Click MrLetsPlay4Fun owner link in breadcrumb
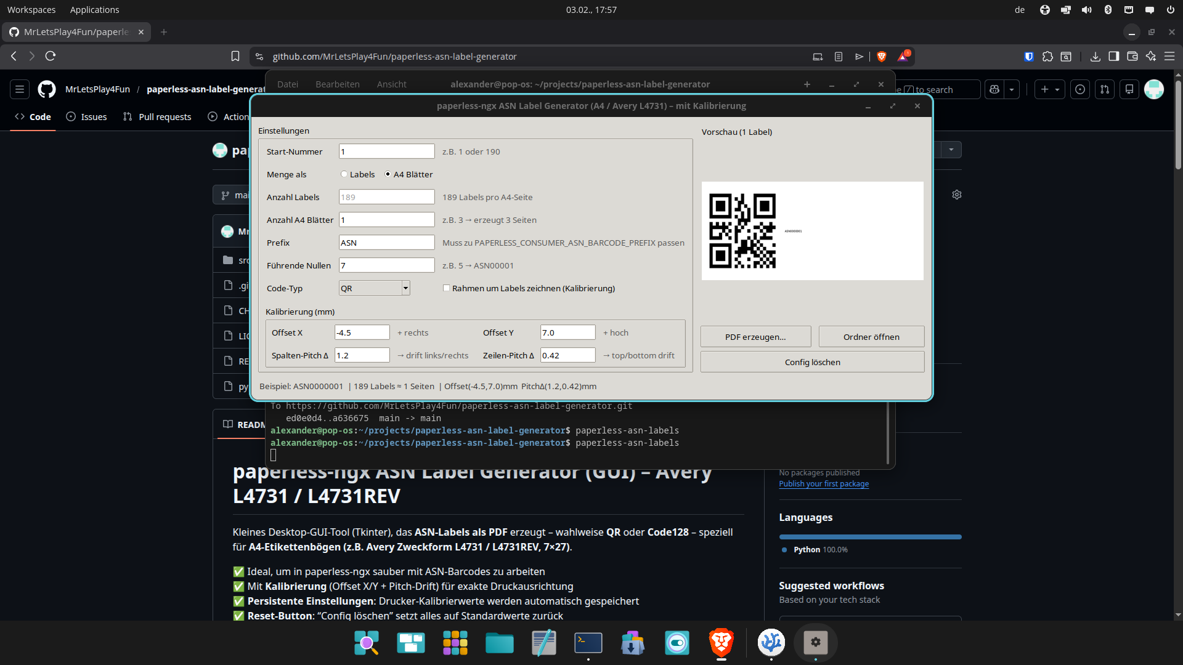 97,89
